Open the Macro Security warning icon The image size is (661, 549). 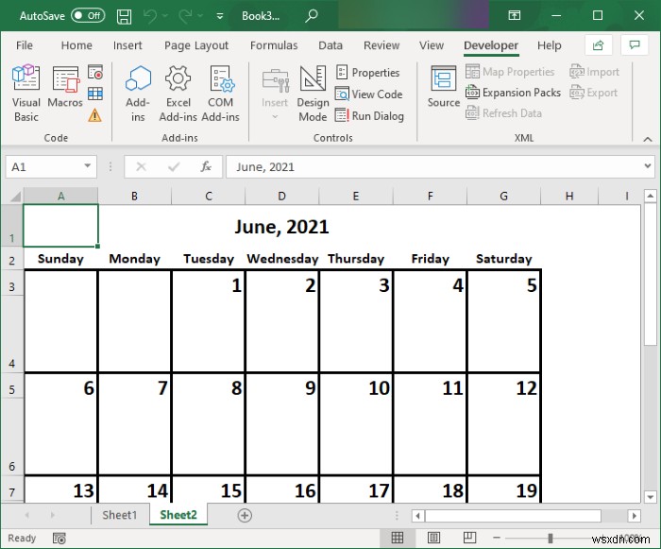(94, 114)
